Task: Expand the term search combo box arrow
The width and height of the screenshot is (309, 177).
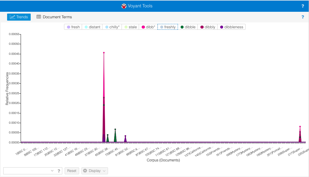Action: tap(52, 171)
